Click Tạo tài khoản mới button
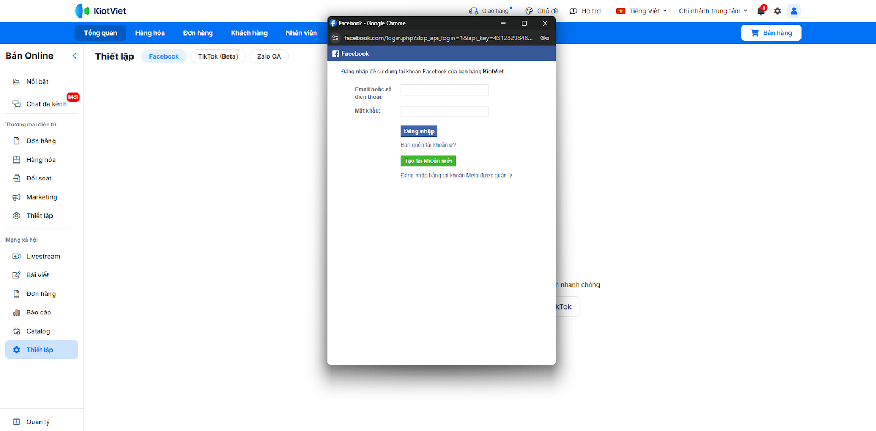Image resolution: width=876 pixels, height=431 pixels. pyautogui.click(x=428, y=161)
